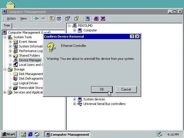This screenshot has height=138, width=184.
Task: Select Computer Management (Local) root
Action: coord(29,32)
